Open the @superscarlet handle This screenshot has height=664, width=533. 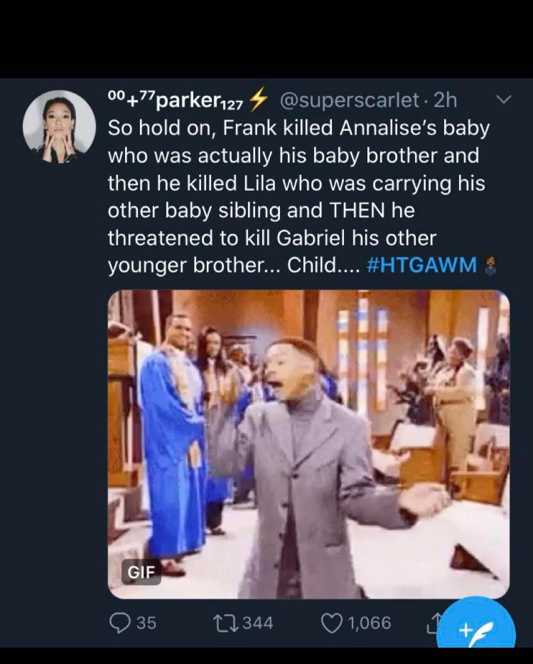coord(350,100)
